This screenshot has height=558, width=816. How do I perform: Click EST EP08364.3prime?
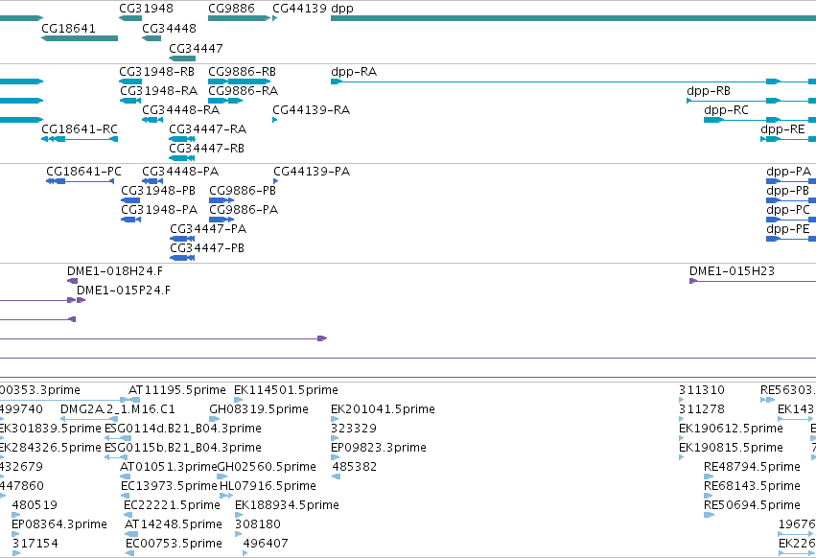59,524
